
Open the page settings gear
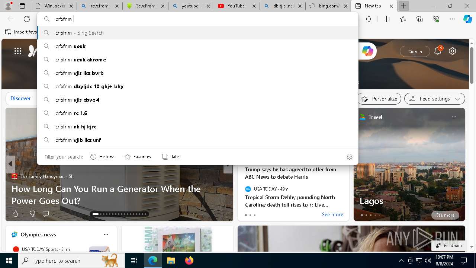(453, 51)
